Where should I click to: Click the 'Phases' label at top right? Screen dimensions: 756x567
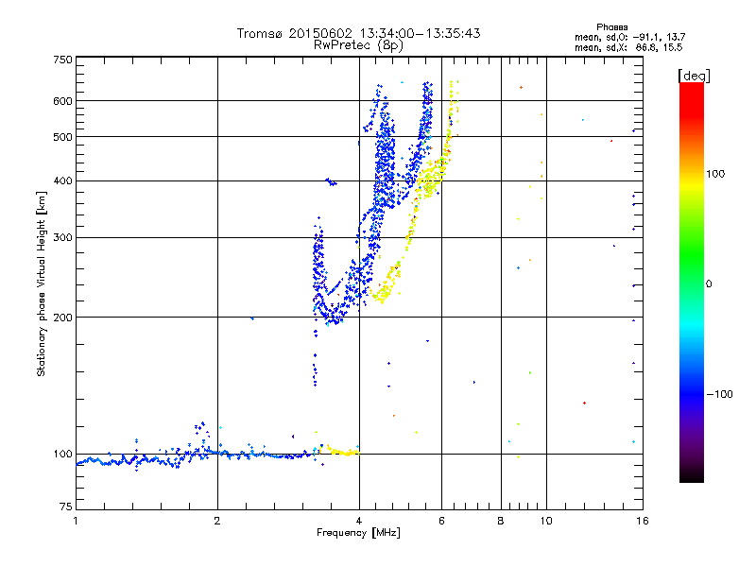(x=611, y=27)
